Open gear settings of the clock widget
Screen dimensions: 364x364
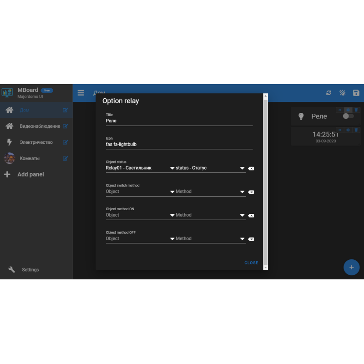[348, 130]
